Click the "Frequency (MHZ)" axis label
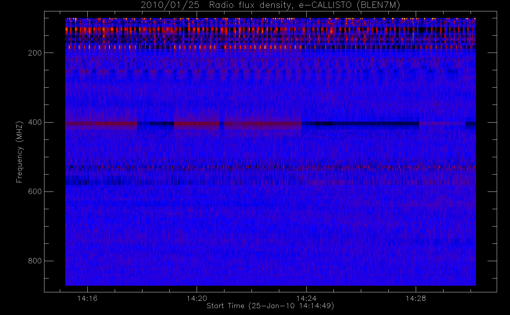The image size is (510, 315). click(x=20, y=152)
